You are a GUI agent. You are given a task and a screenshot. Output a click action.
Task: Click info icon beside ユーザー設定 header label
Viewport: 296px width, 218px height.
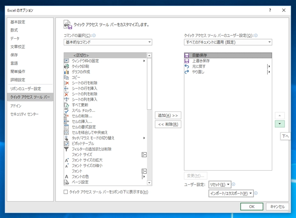coord(256,35)
